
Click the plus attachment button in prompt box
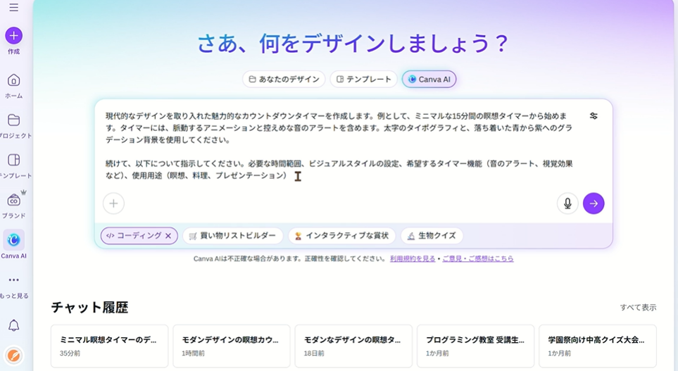[x=114, y=203]
